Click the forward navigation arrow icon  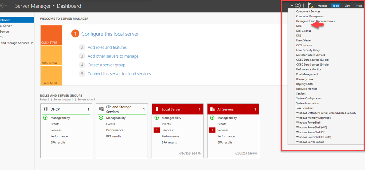coord(1,6)
